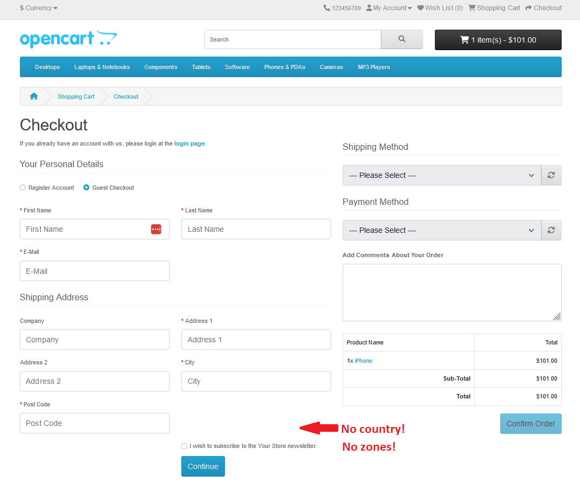
Task: Click inside the order comments text area
Action: coord(452,292)
